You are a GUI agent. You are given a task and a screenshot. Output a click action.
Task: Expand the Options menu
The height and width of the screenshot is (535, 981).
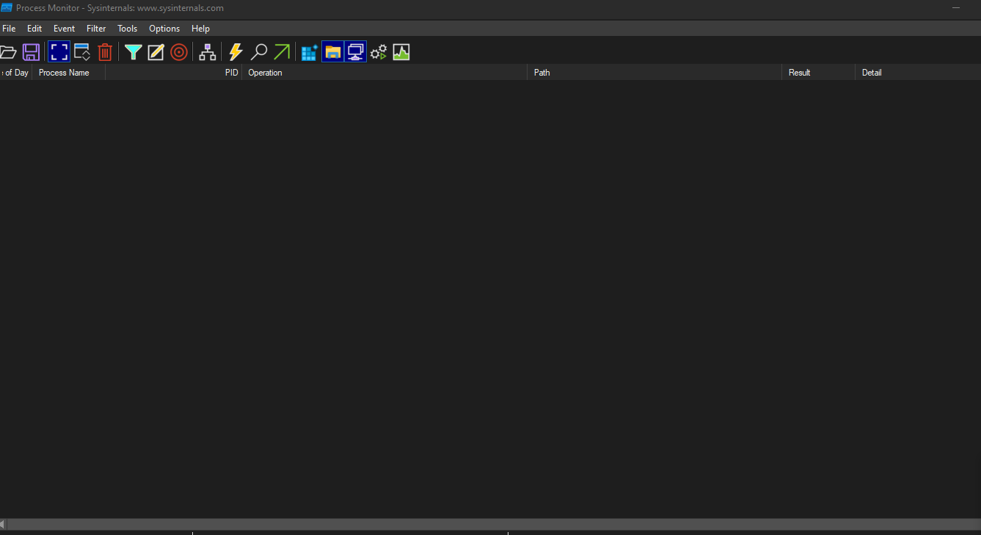(164, 29)
